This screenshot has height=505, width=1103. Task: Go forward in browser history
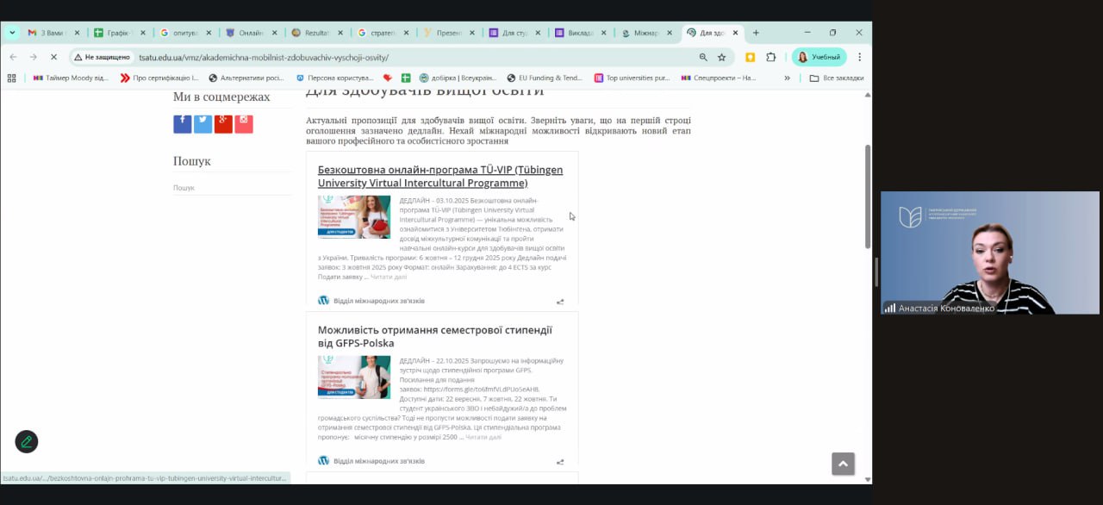click(33, 57)
